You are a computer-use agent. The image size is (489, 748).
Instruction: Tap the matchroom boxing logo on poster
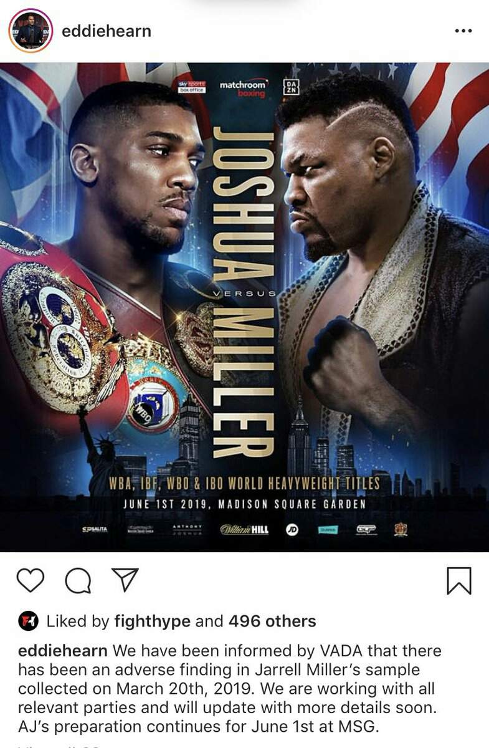point(244,88)
